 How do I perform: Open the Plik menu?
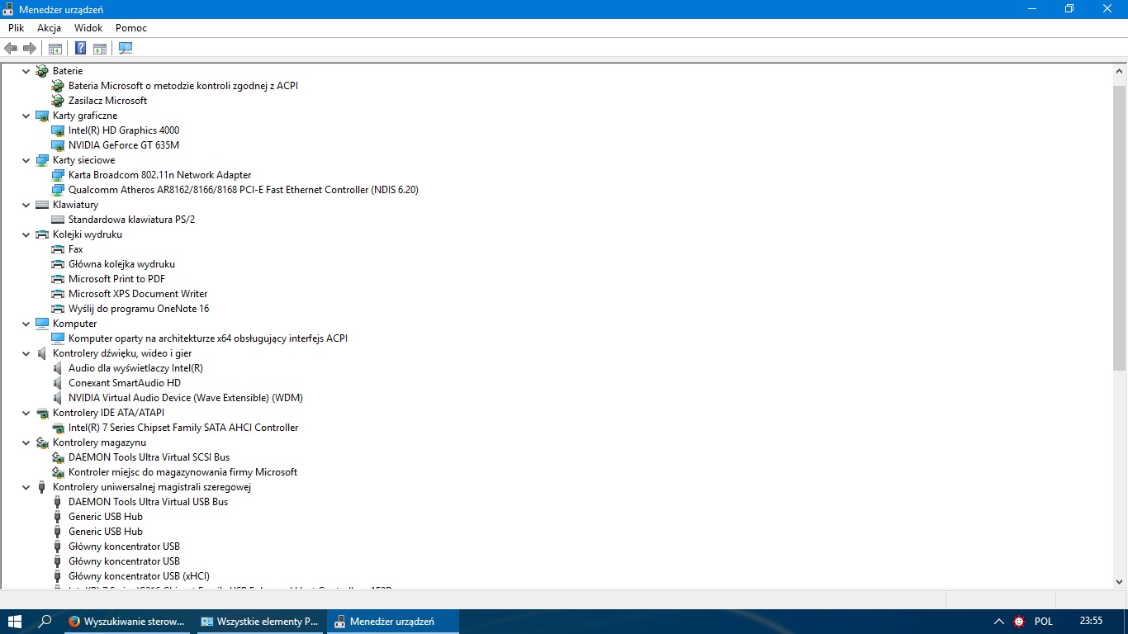coord(16,27)
